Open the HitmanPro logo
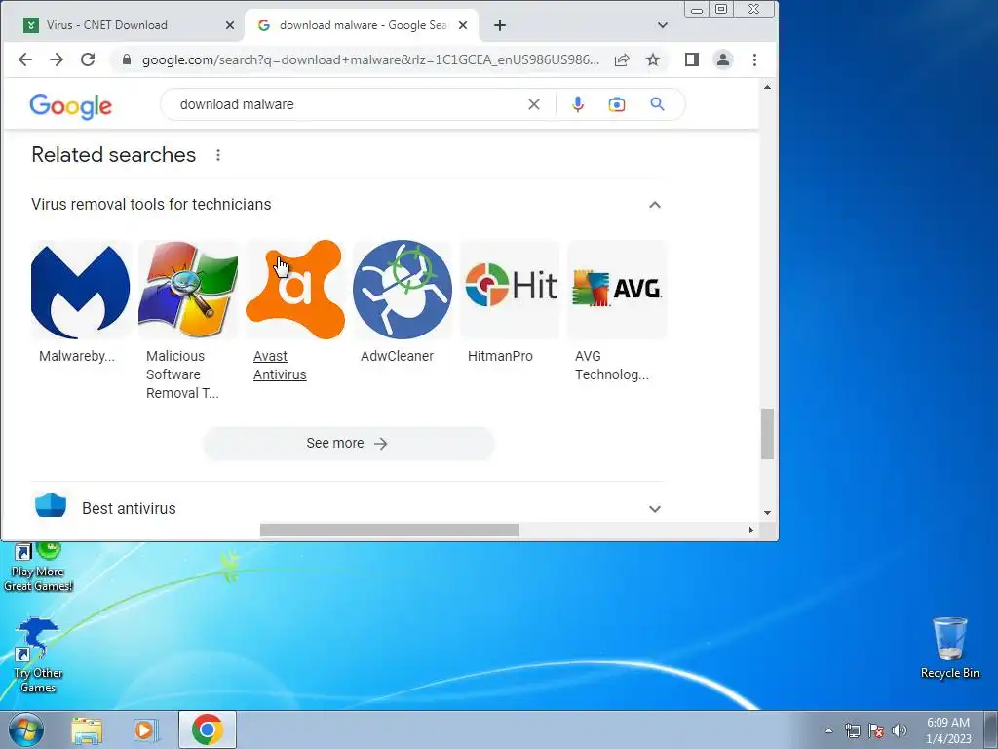The width and height of the screenshot is (998, 749). click(x=510, y=290)
